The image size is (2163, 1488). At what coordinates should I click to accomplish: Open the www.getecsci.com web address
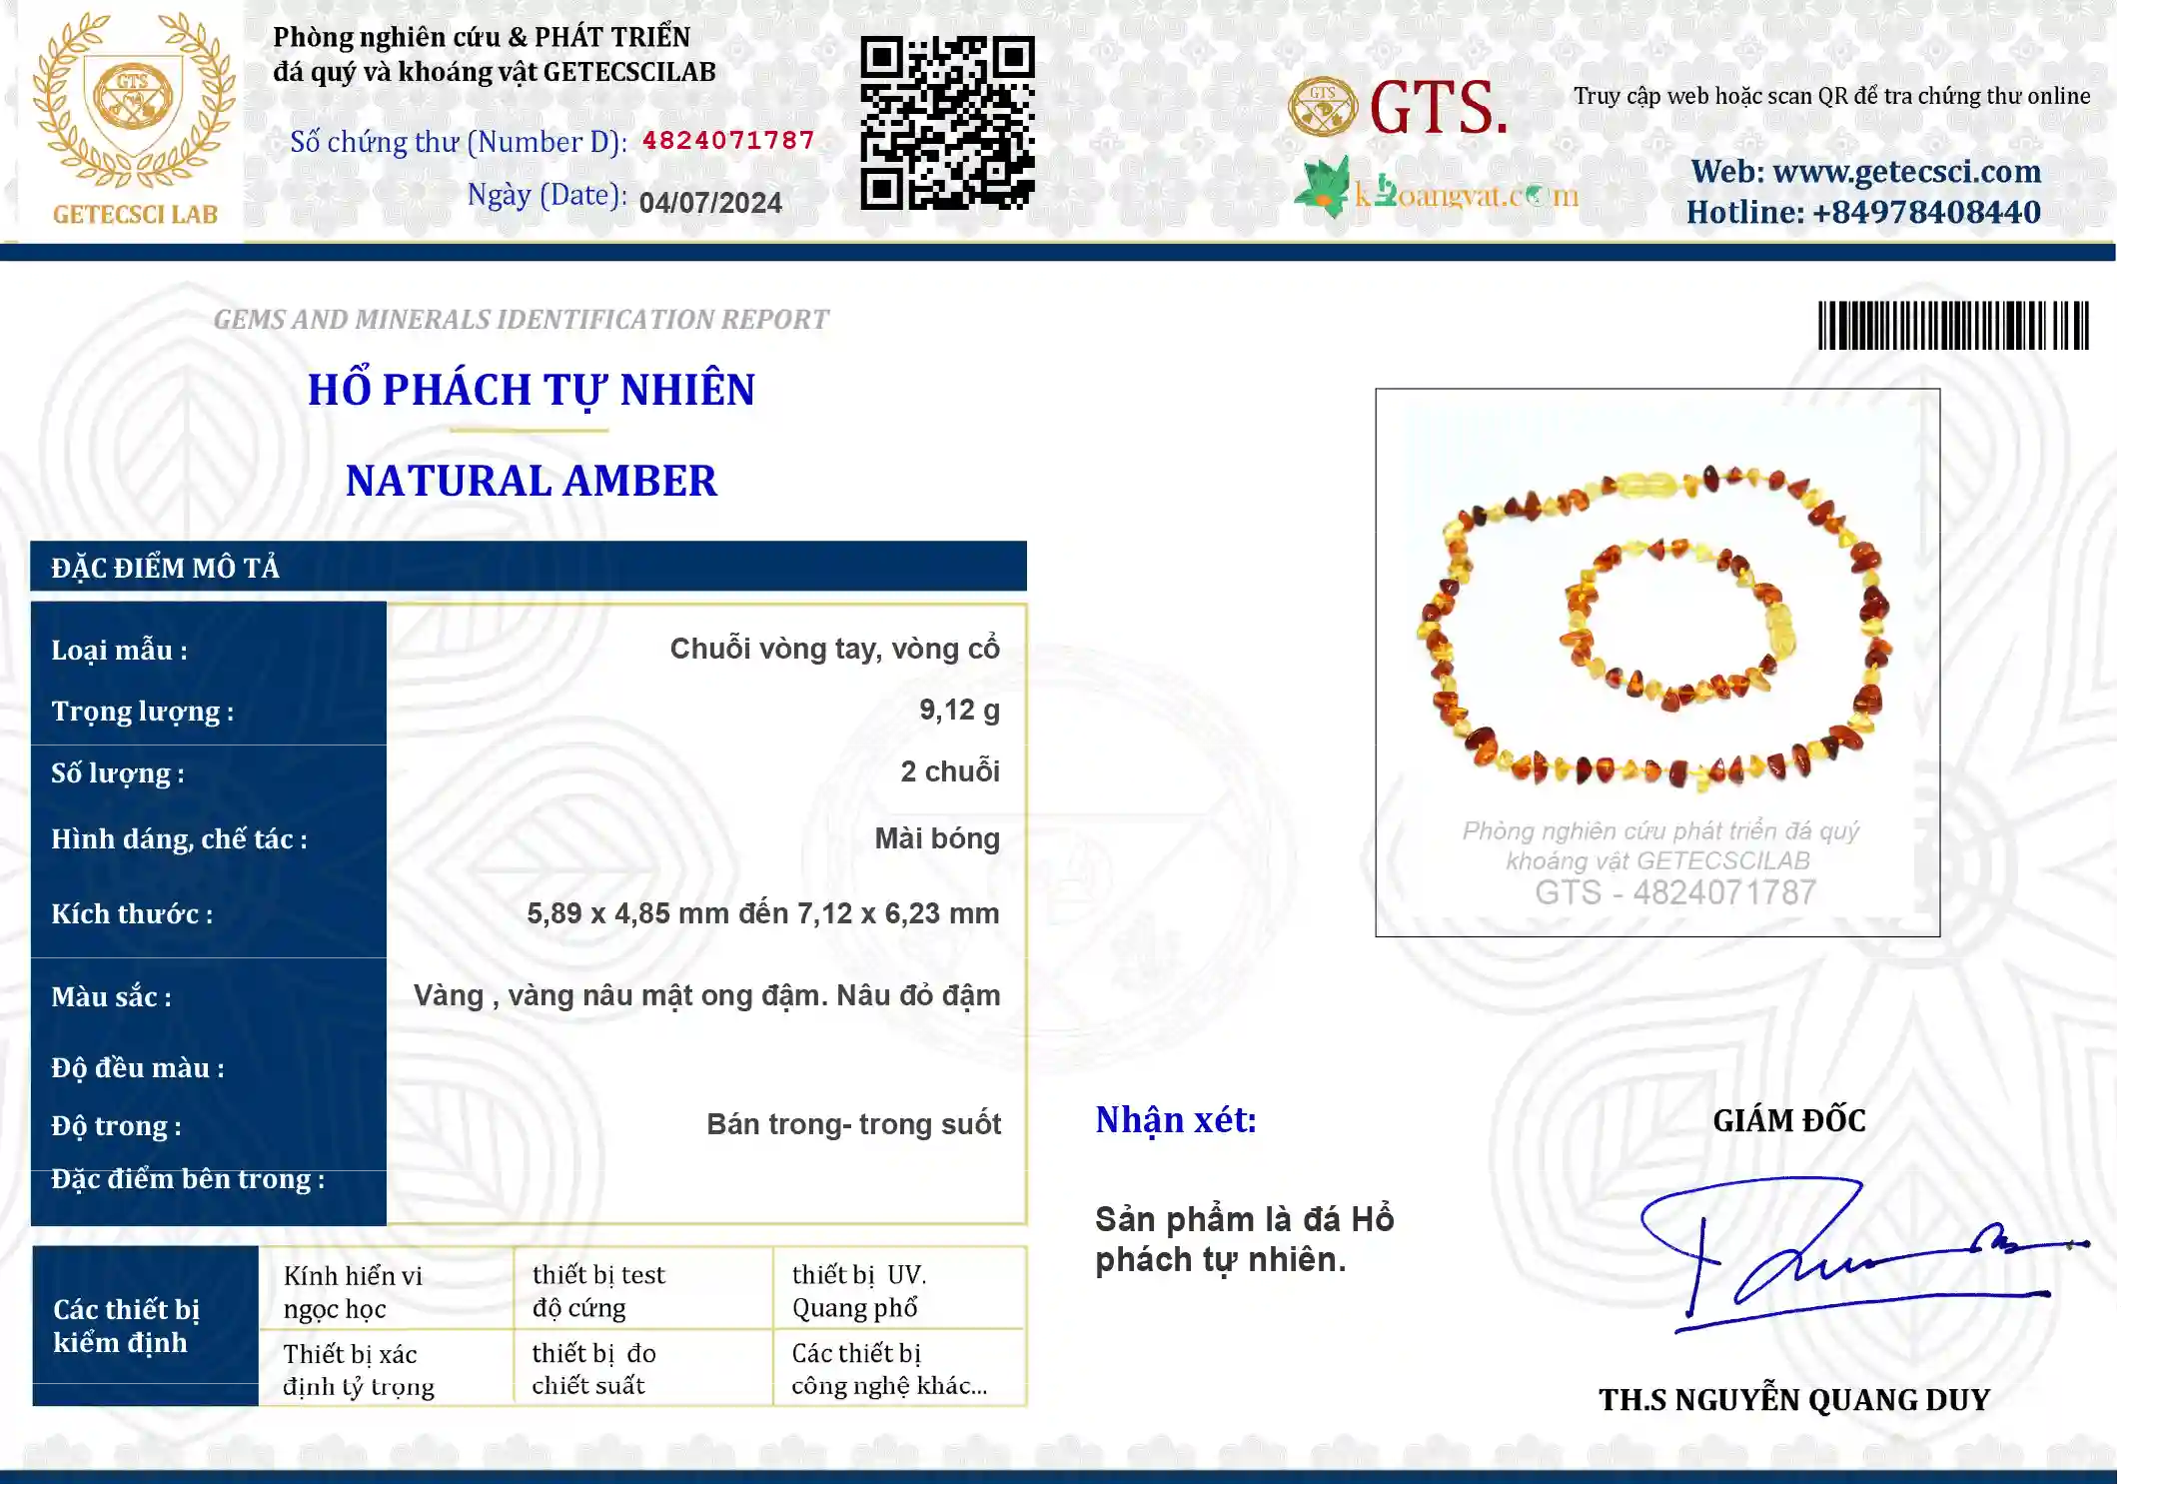click(x=1865, y=172)
